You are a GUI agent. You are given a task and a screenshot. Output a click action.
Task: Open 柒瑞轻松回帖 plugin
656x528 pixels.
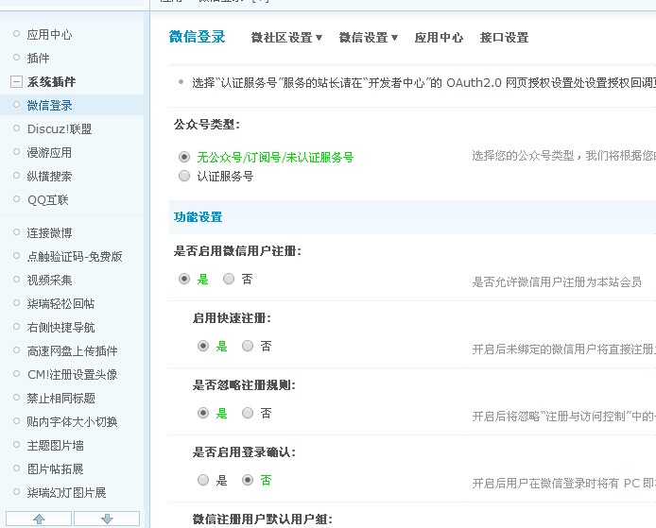point(60,303)
